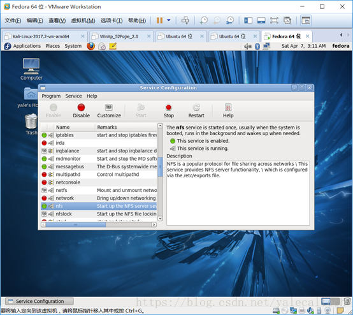Image resolution: width=353 pixels, height=315 pixels.
Task: Click the service list scroll-down arrow
Action: coord(160,218)
